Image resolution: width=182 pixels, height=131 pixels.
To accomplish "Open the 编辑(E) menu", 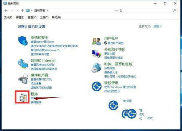I will click(20, 17).
